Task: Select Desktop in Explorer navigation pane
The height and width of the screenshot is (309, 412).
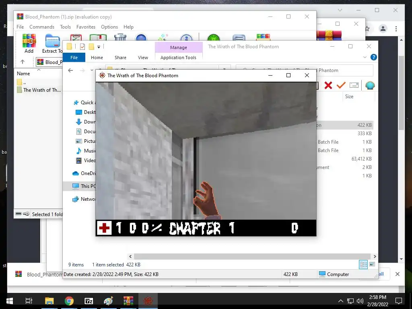Action: coord(86,112)
